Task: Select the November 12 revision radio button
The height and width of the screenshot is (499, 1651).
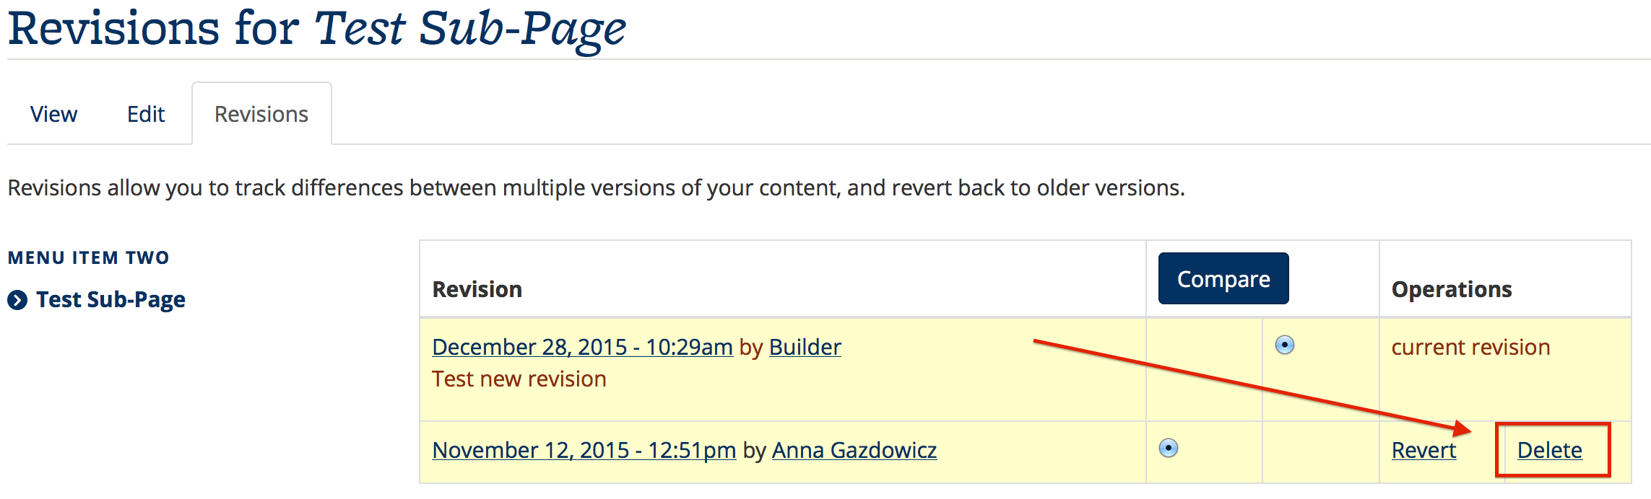Action: click(1169, 449)
